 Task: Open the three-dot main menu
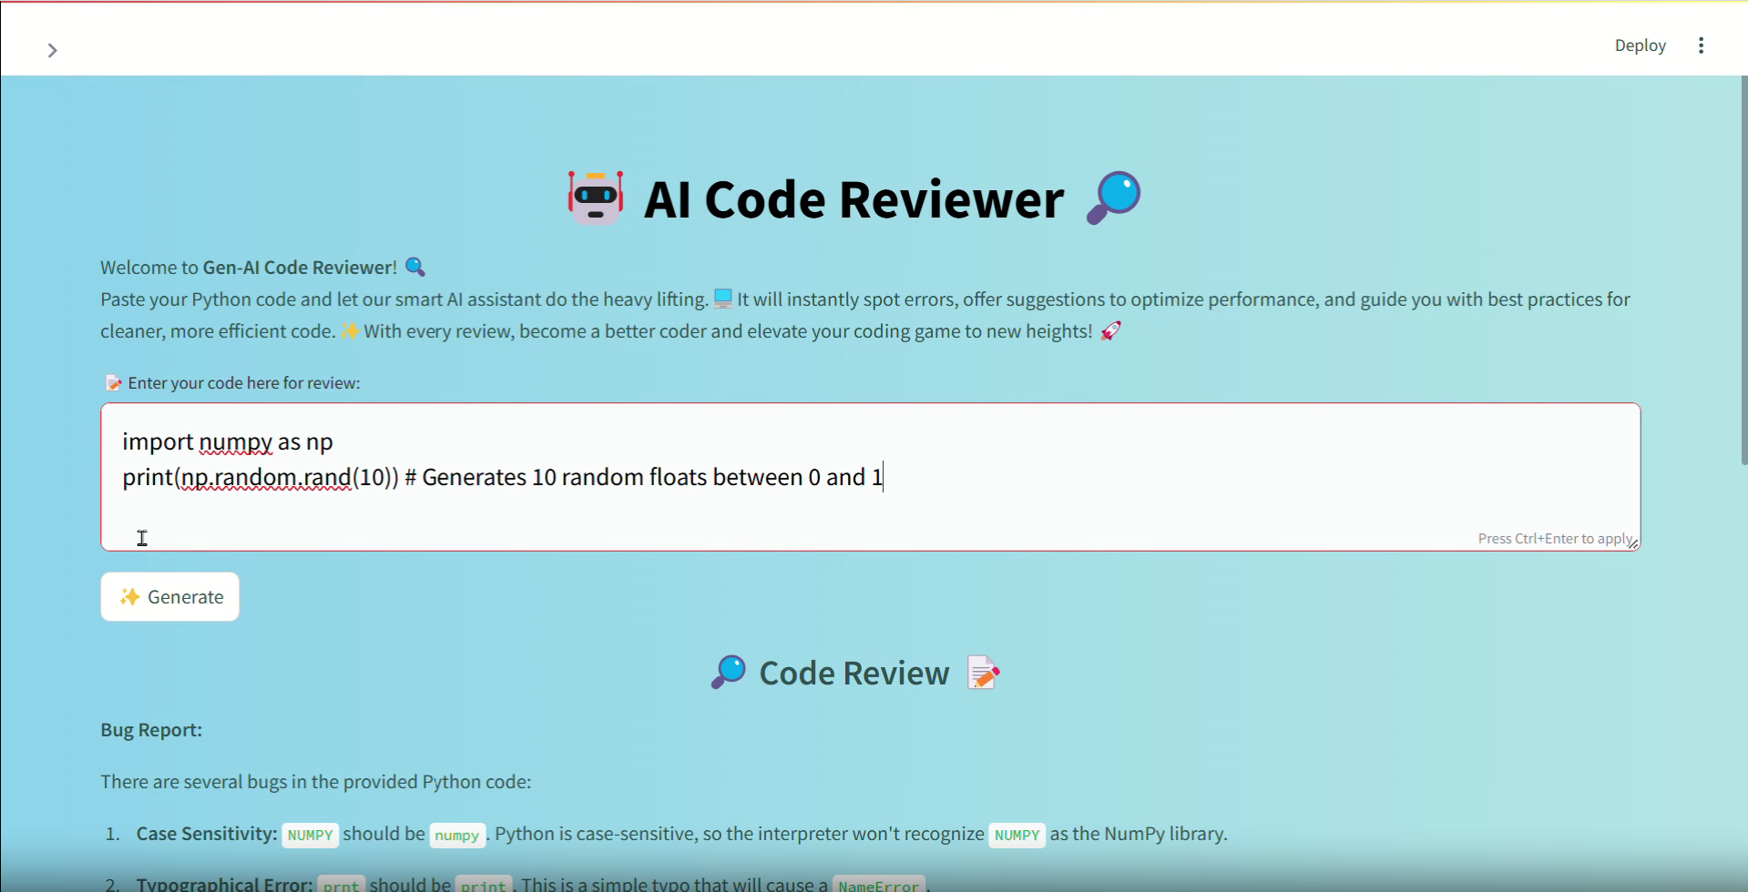1701,46
